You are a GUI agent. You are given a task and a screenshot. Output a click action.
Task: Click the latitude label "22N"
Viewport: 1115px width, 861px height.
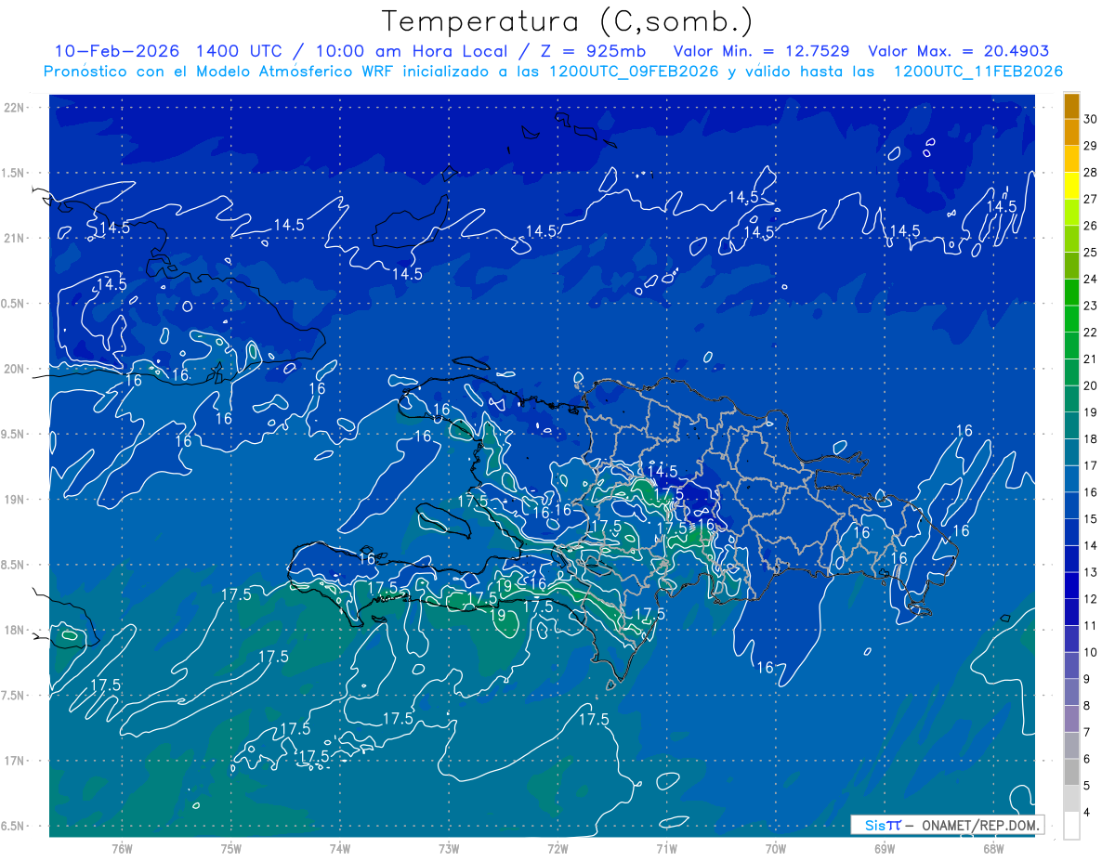tap(14, 107)
